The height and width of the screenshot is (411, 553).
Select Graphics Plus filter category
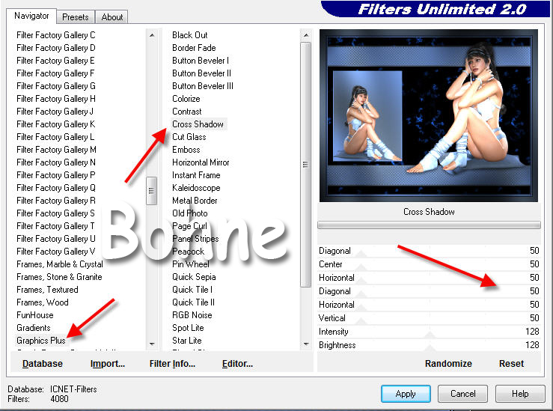(41, 341)
